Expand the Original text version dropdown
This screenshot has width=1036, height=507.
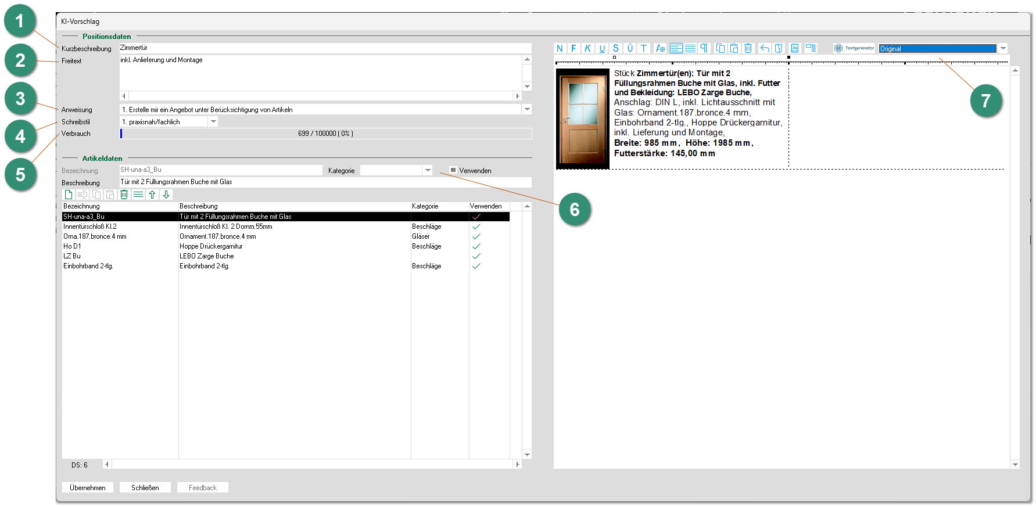[1003, 49]
